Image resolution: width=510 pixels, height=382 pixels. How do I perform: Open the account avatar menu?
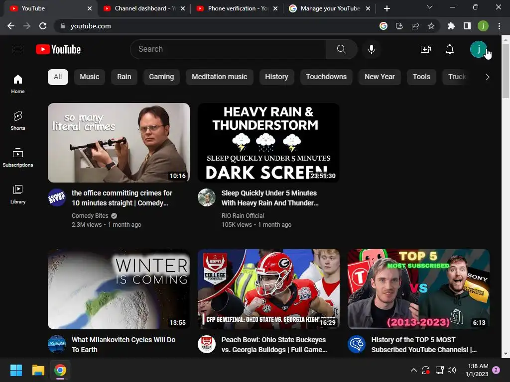pos(478,49)
